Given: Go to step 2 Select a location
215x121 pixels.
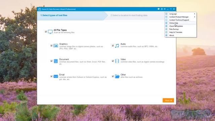Looking at the screenshot, I should point(129,15).
